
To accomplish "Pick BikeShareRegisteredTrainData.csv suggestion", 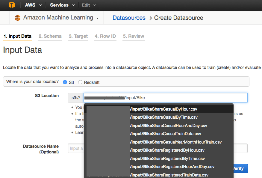I will click(x=159, y=175).
